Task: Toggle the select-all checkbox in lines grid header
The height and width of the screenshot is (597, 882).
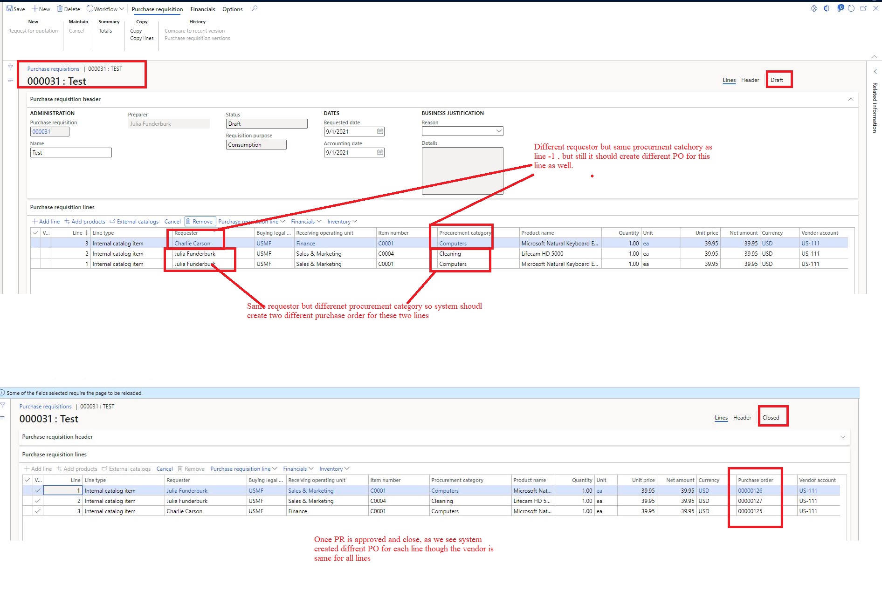Action: [35, 232]
